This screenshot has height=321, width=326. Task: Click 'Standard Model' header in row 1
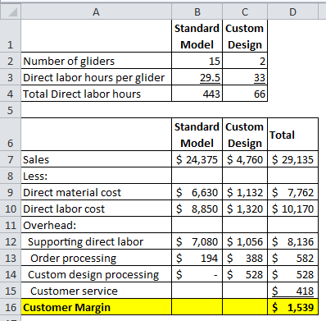pyautogui.click(x=197, y=36)
